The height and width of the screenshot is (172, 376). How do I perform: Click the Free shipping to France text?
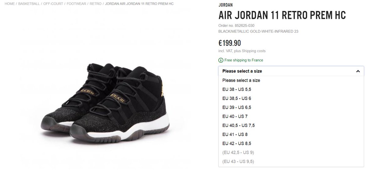(x=244, y=60)
